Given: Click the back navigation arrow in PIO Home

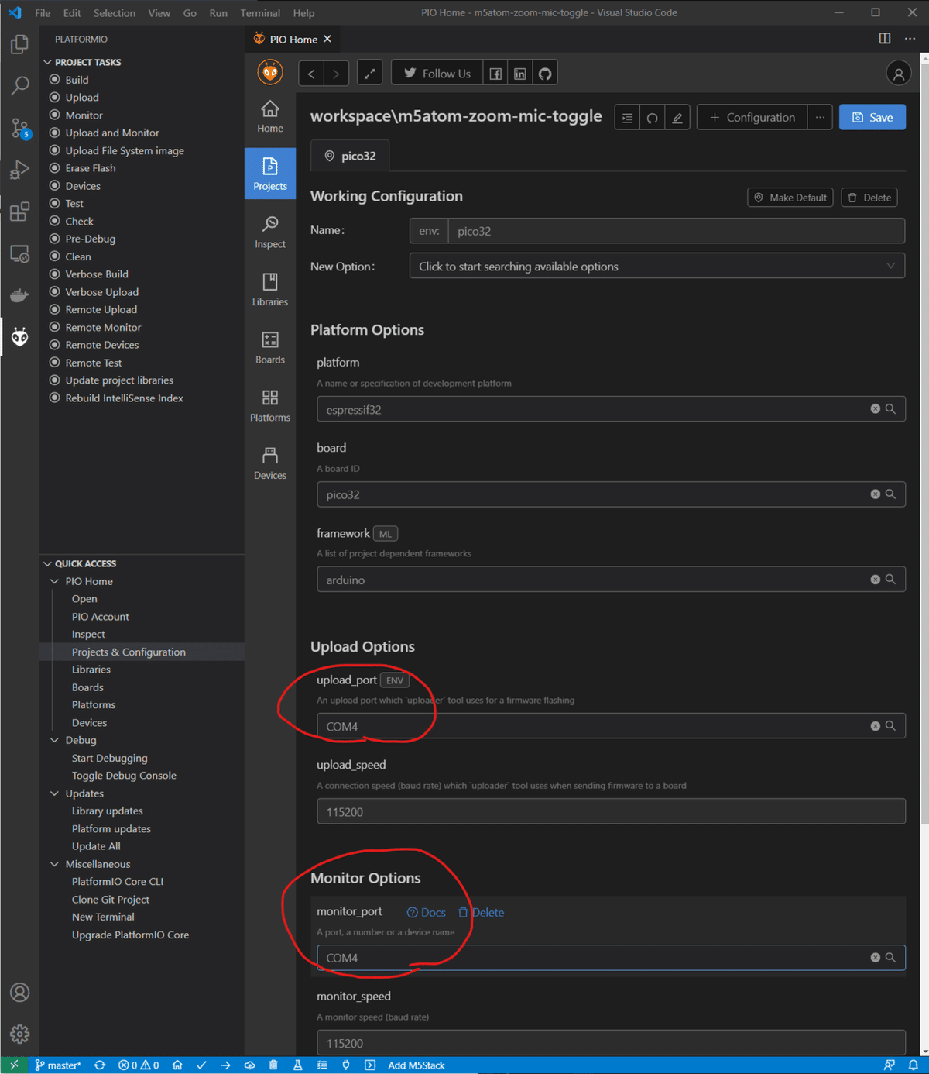Looking at the screenshot, I should (311, 74).
